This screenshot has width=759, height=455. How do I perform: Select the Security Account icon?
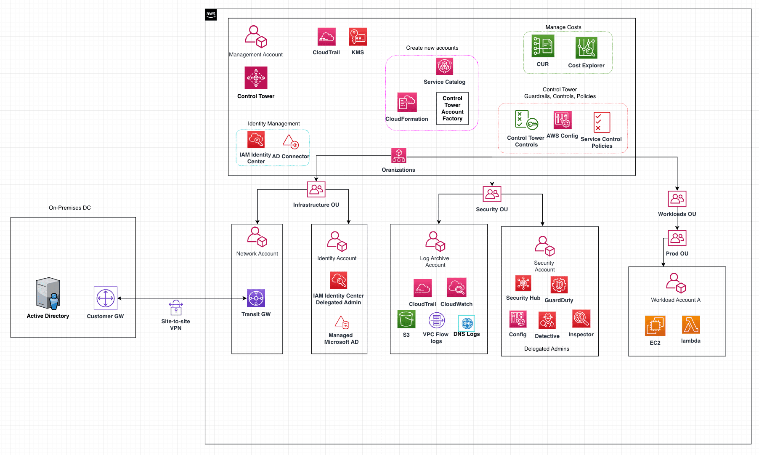(545, 246)
